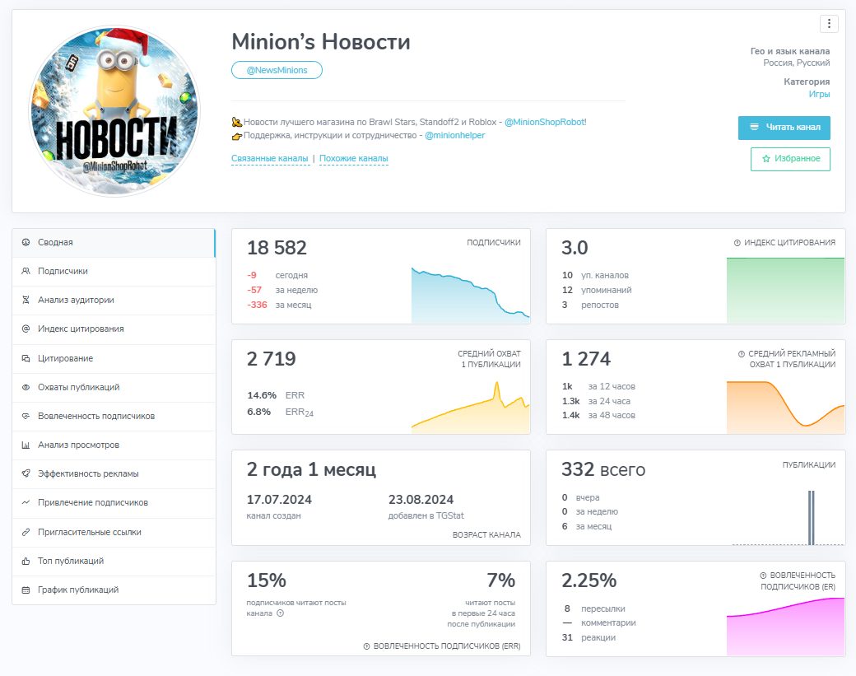Image resolution: width=856 pixels, height=676 pixels.
Task: Click the orange ad reach chart
Action: (x=785, y=408)
